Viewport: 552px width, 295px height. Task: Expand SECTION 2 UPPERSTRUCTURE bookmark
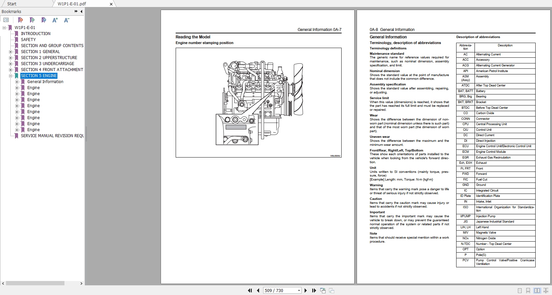[x=10, y=58]
